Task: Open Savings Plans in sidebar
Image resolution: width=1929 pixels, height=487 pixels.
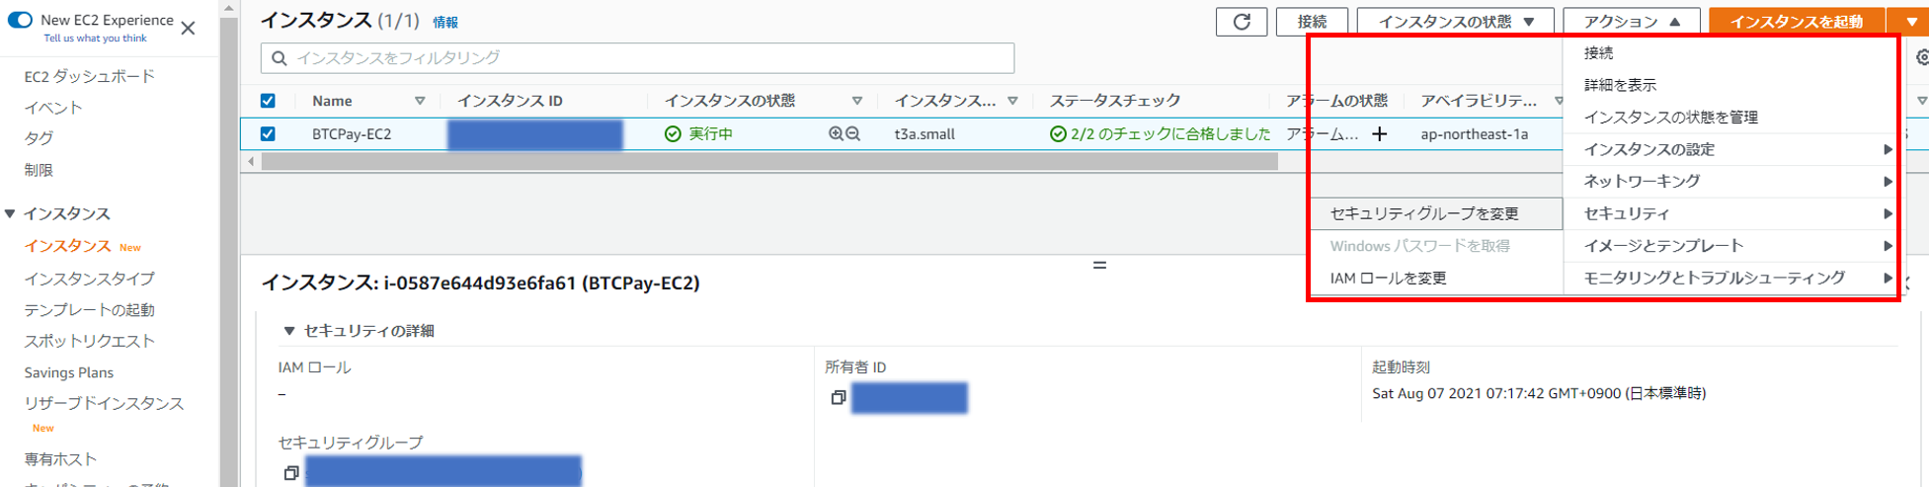Action: tap(68, 372)
